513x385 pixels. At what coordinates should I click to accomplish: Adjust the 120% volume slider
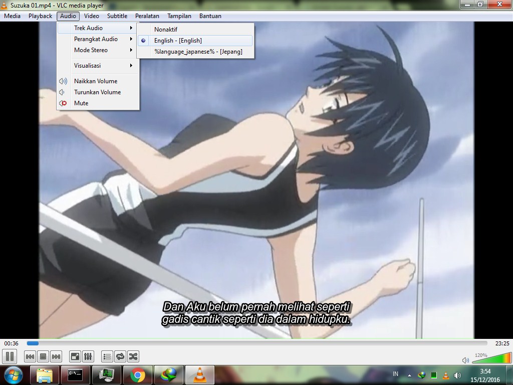click(x=491, y=358)
